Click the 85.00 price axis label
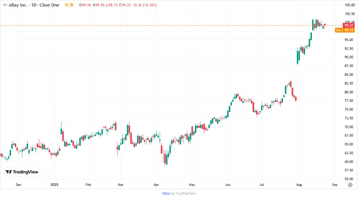 click(x=349, y=75)
